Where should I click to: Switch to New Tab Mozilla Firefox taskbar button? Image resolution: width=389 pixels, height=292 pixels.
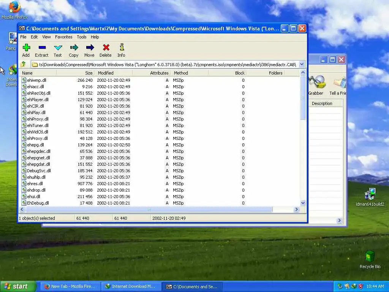[x=70, y=287]
